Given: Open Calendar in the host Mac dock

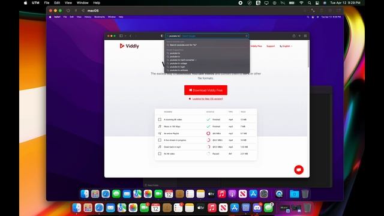Looking at the screenshot, I should [155, 208].
